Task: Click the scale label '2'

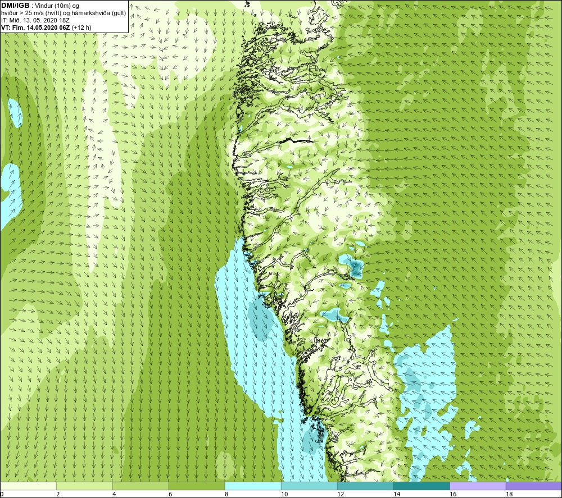Action: click(x=58, y=494)
